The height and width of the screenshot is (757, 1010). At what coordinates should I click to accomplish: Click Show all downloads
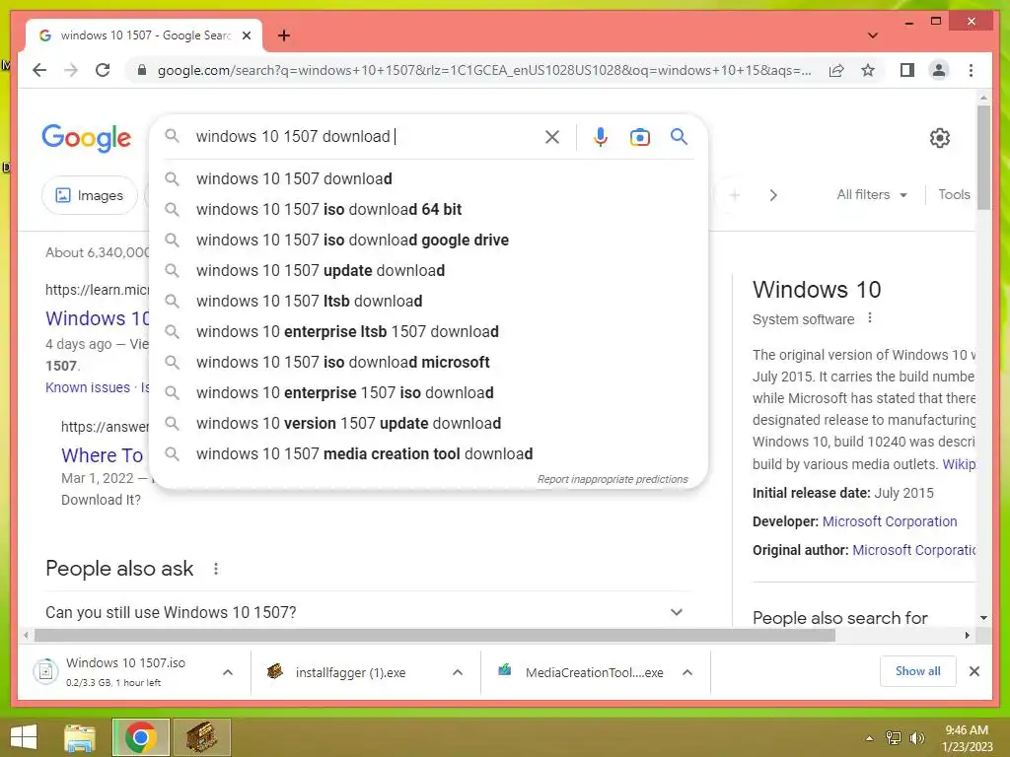(x=918, y=671)
